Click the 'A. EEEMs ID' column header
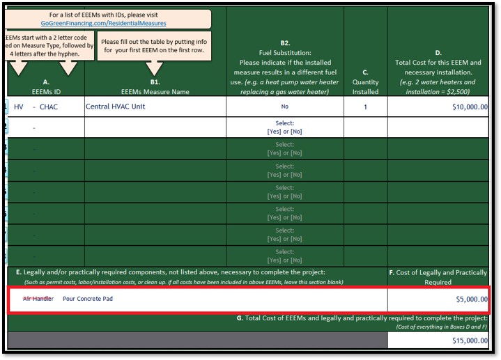Screen dimensions: 501x360 coord(46,87)
